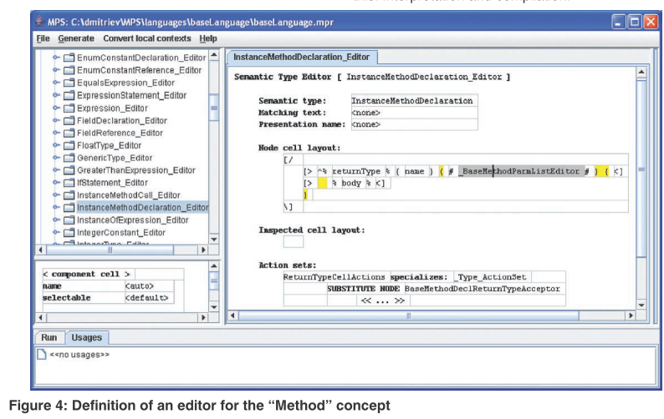Click the Presentation name <none> field

point(414,124)
